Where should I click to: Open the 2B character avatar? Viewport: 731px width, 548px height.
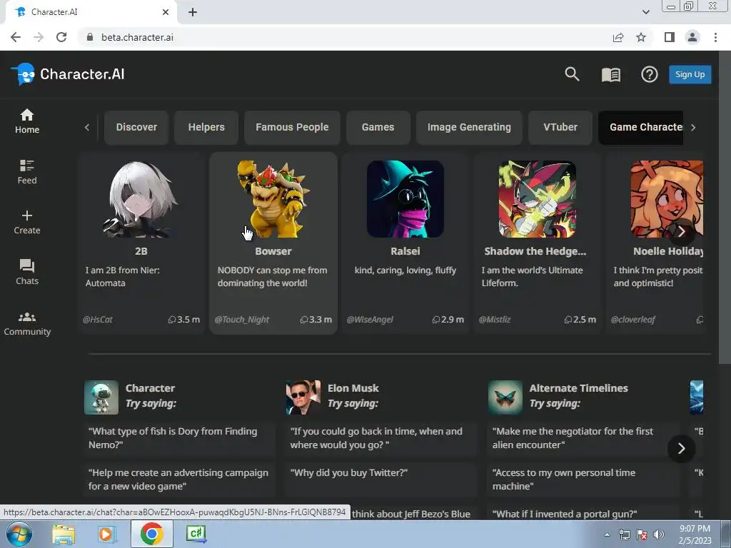[141, 199]
